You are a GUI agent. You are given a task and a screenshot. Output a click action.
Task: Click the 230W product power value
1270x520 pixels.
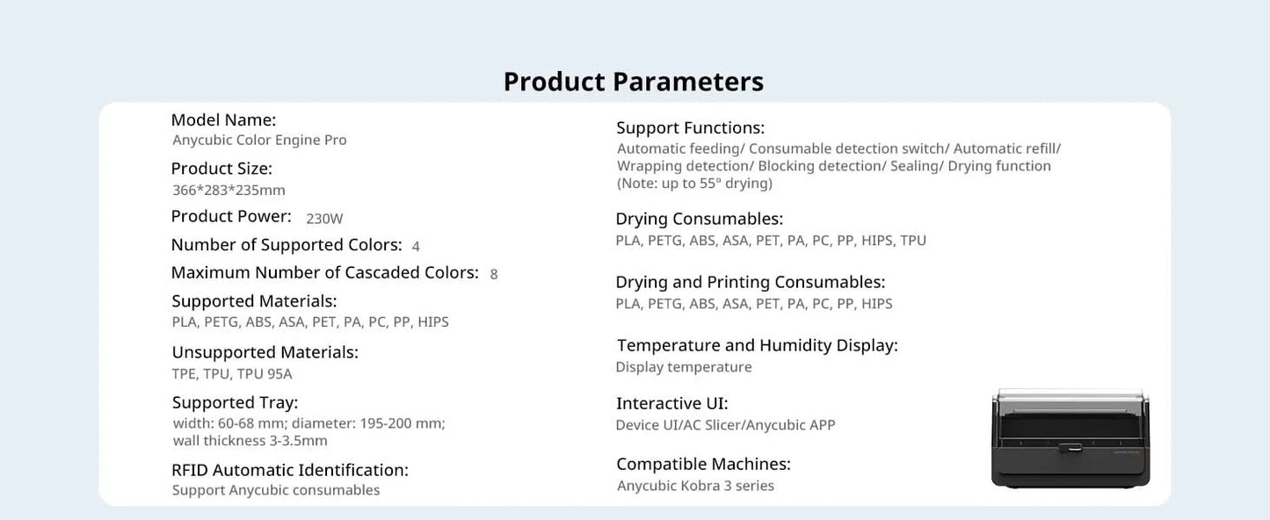[324, 219]
